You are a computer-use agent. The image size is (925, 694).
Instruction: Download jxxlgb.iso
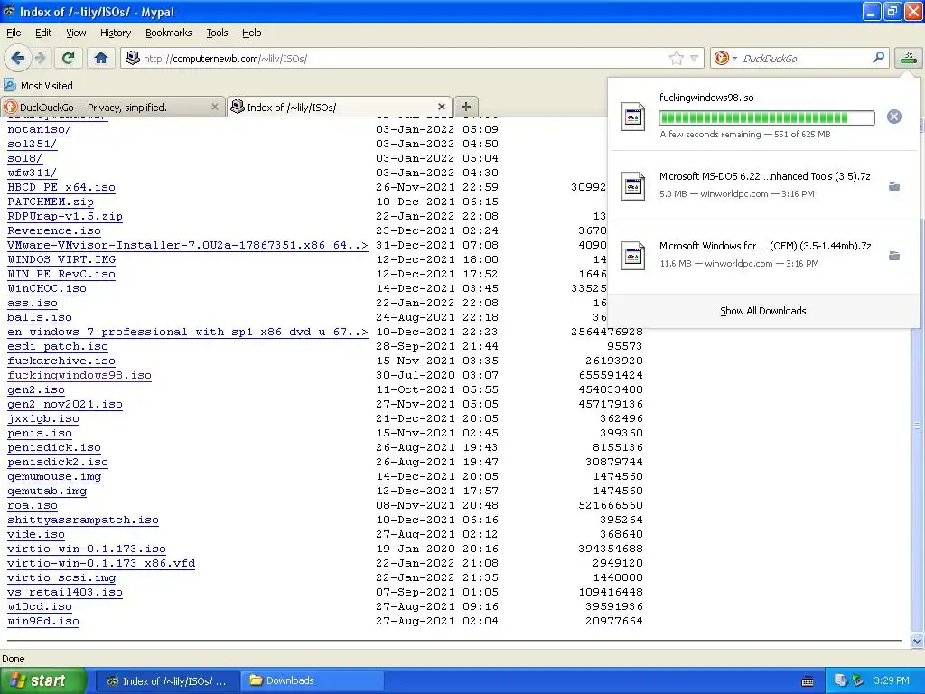[x=43, y=418]
